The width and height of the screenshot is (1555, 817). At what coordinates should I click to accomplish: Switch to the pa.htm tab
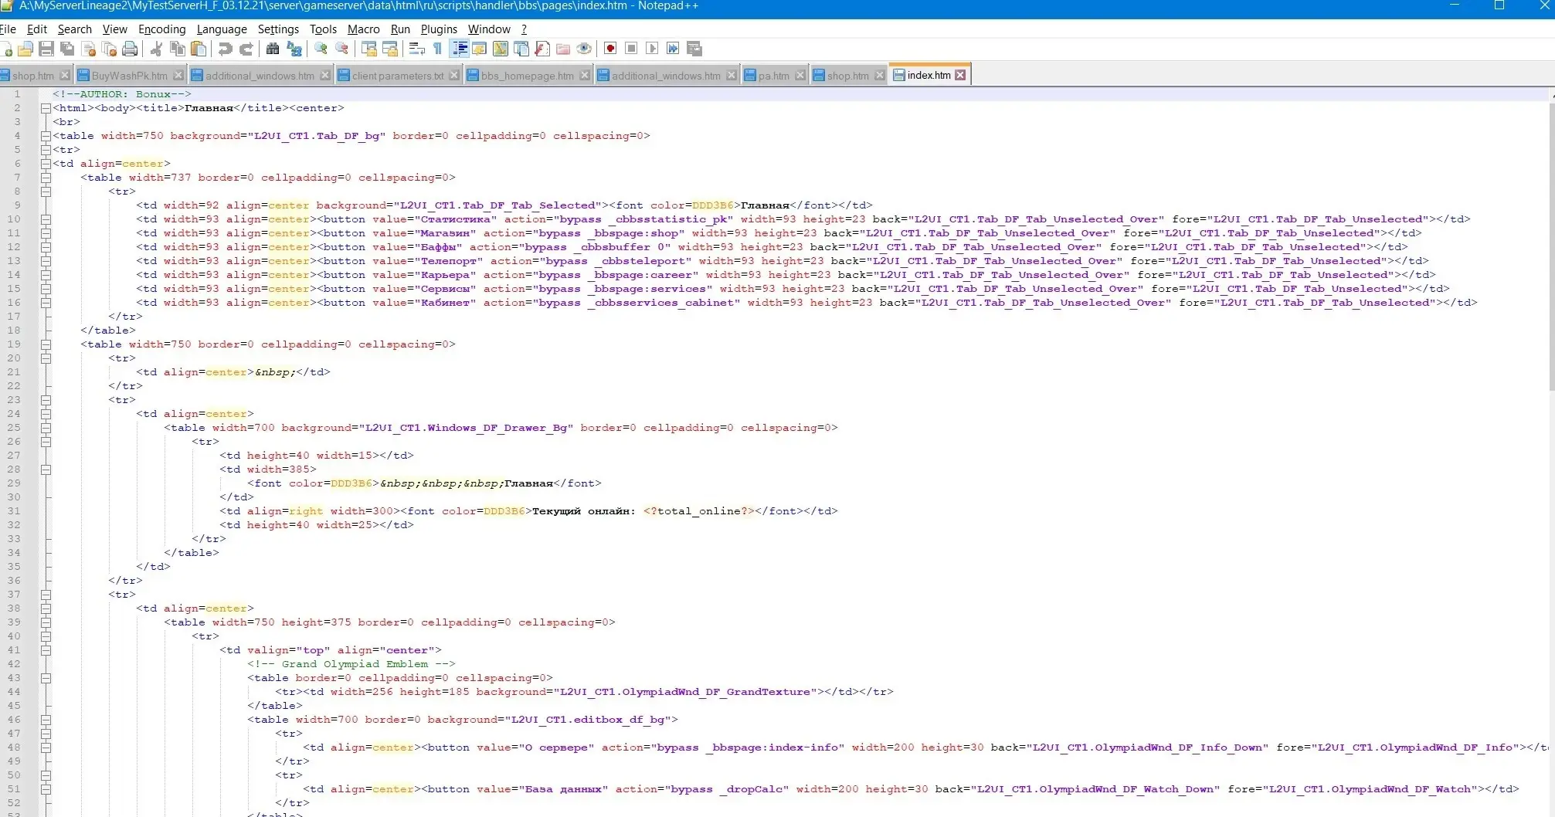pos(773,76)
